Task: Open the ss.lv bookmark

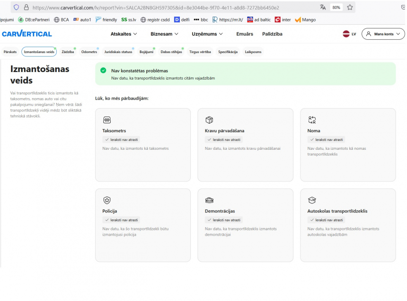Action: (129, 20)
